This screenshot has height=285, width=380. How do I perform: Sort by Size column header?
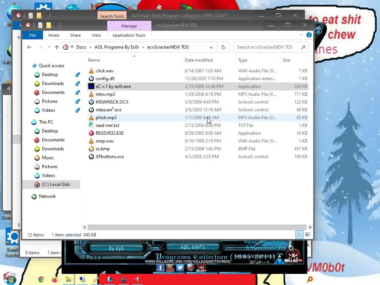click(295, 60)
